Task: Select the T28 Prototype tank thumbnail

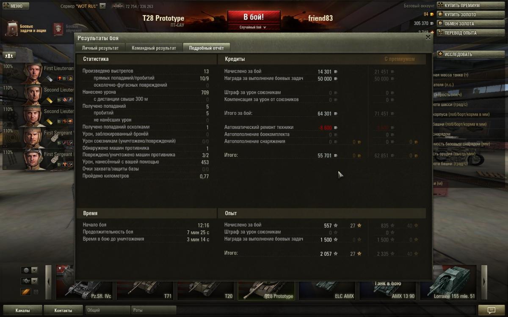Action: [267, 283]
